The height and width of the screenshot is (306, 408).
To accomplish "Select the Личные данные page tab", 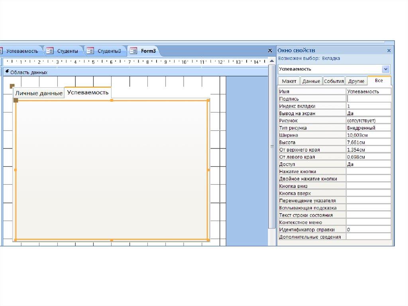I will click(39, 93).
